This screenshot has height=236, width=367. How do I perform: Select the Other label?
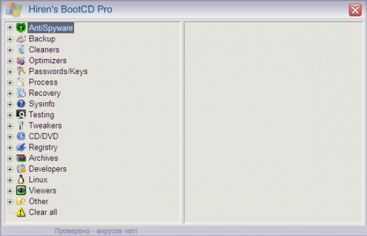39,201
